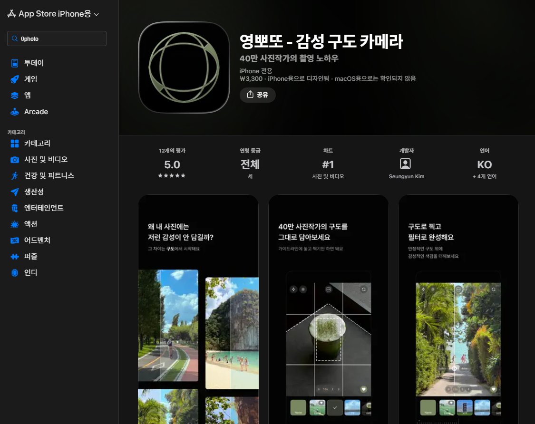Click the '40만 사진작가의 촬영 노하우' subtitle
Image resolution: width=535 pixels, height=424 pixels.
click(x=289, y=58)
